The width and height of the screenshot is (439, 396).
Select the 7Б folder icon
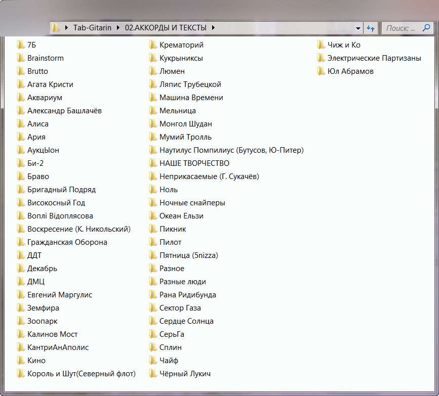(x=21, y=45)
